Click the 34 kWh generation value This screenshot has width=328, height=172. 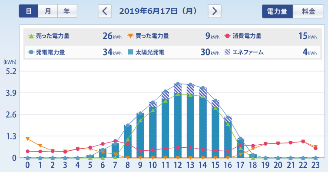coord(112,52)
